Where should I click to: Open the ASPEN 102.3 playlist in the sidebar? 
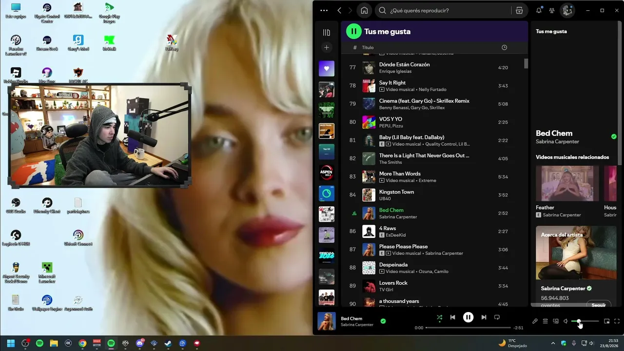tap(327, 173)
